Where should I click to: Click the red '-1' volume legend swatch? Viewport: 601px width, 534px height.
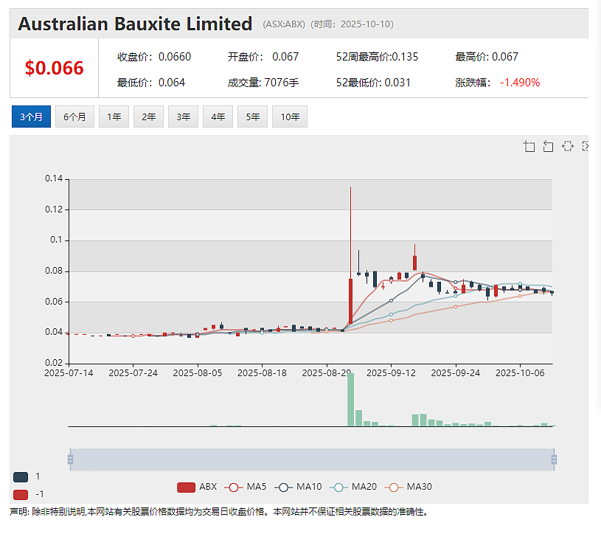point(21,494)
